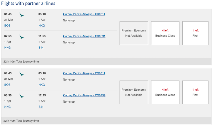
Task: Click Premium Economy Not Available box in second itinerary
Action: (134, 92)
